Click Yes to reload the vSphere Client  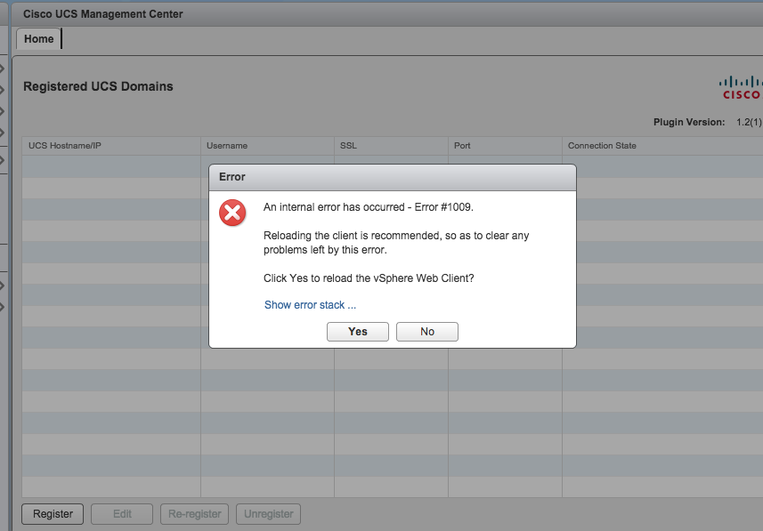click(358, 332)
